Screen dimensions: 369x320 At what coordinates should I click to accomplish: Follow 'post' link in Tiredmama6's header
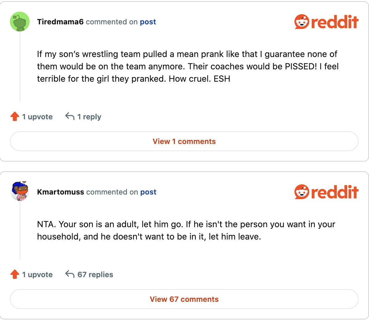tap(148, 22)
